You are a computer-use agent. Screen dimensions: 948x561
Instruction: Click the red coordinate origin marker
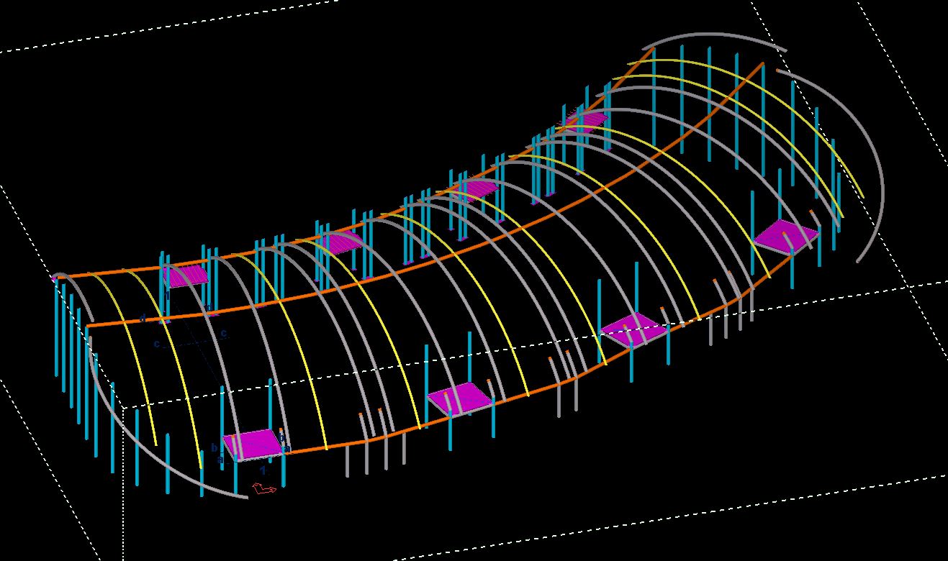263,489
